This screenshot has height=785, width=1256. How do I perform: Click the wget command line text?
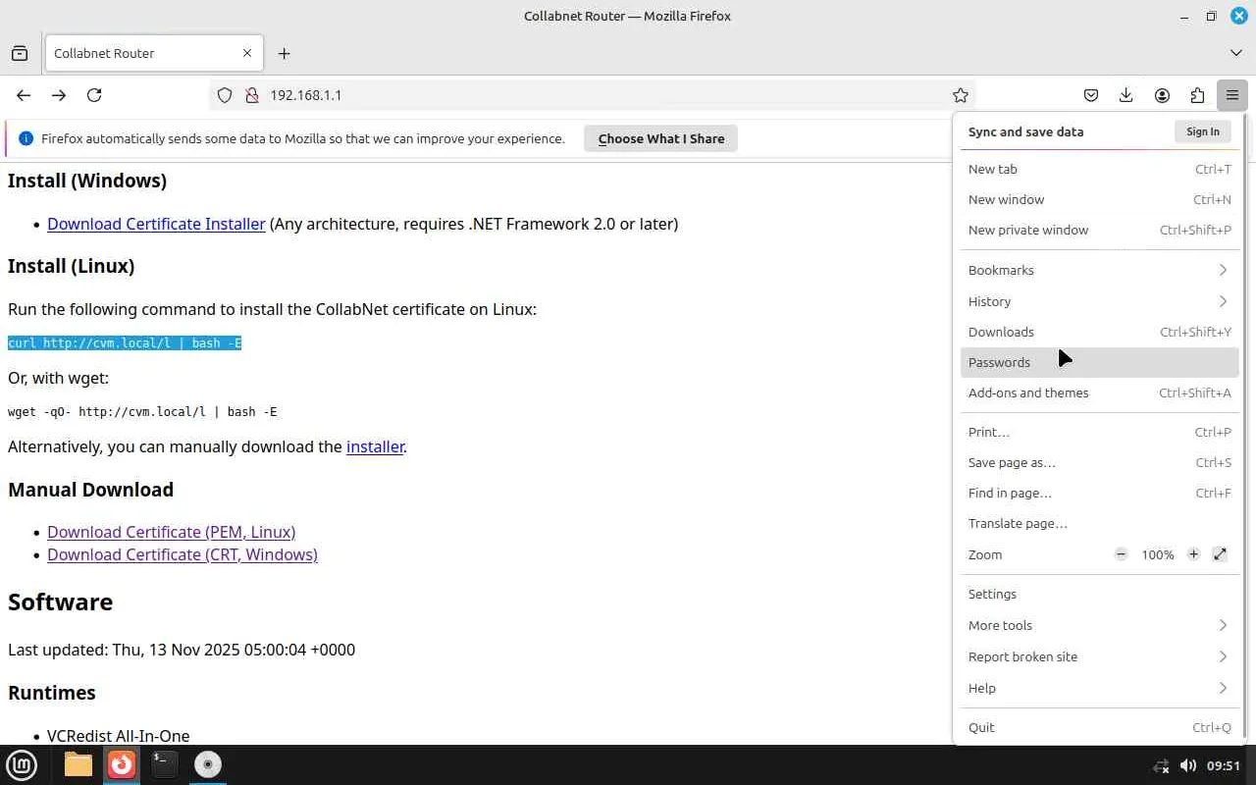point(142,412)
